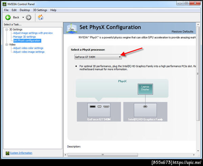Open the Help menu
The width and height of the screenshot is (203, 166).
pos(53,10)
